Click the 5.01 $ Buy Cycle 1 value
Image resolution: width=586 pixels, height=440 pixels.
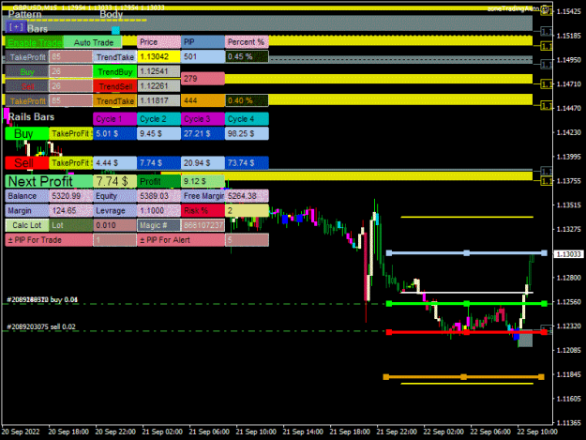115,133
